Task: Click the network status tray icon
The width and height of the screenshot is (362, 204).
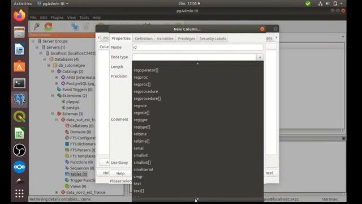Action: click(320, 3)
